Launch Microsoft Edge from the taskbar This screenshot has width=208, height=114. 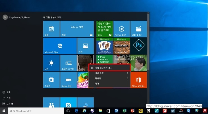click(x=76, y=111)
